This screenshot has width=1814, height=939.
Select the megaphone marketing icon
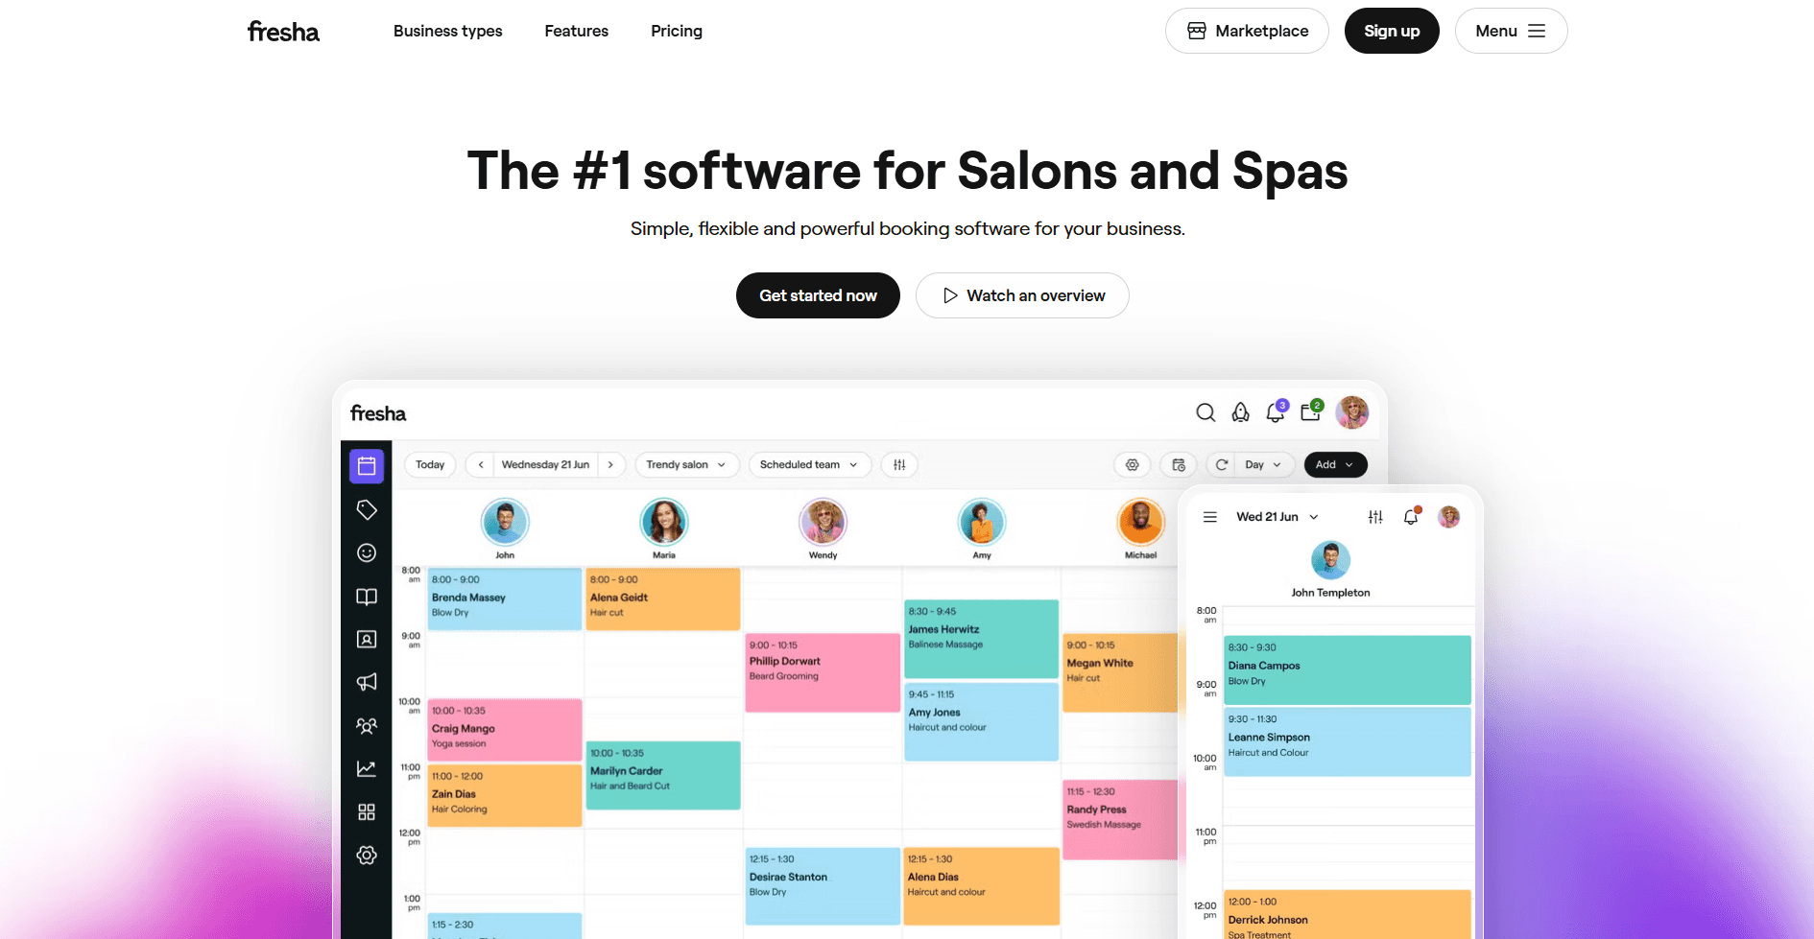pyautogui.click(x=367, y=682)
